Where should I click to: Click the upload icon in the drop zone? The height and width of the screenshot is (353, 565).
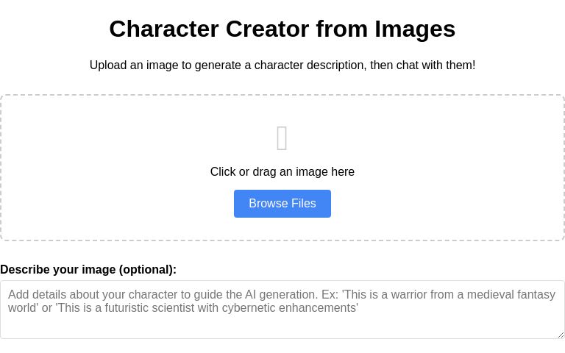(282, 139)
